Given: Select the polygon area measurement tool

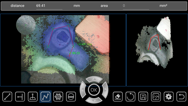Looking at the screenshot, I should (58, 97).
